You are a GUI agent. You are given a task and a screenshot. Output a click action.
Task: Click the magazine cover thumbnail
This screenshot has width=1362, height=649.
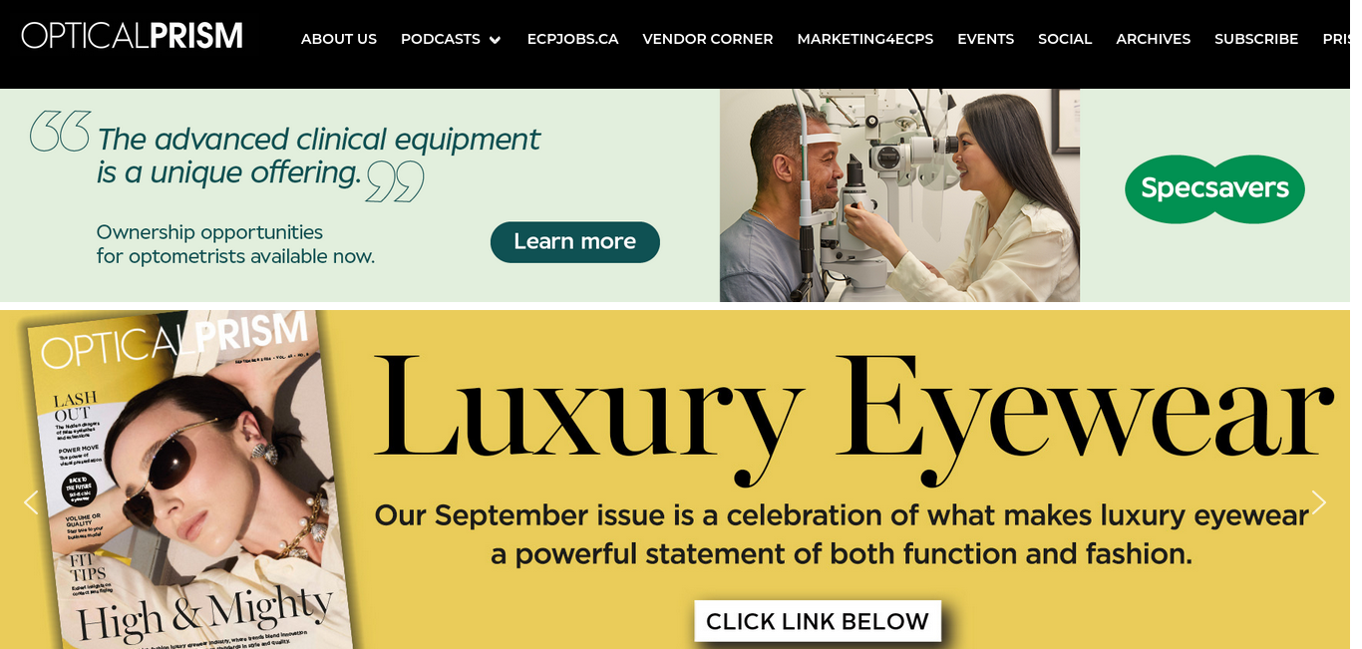point(189,481)
